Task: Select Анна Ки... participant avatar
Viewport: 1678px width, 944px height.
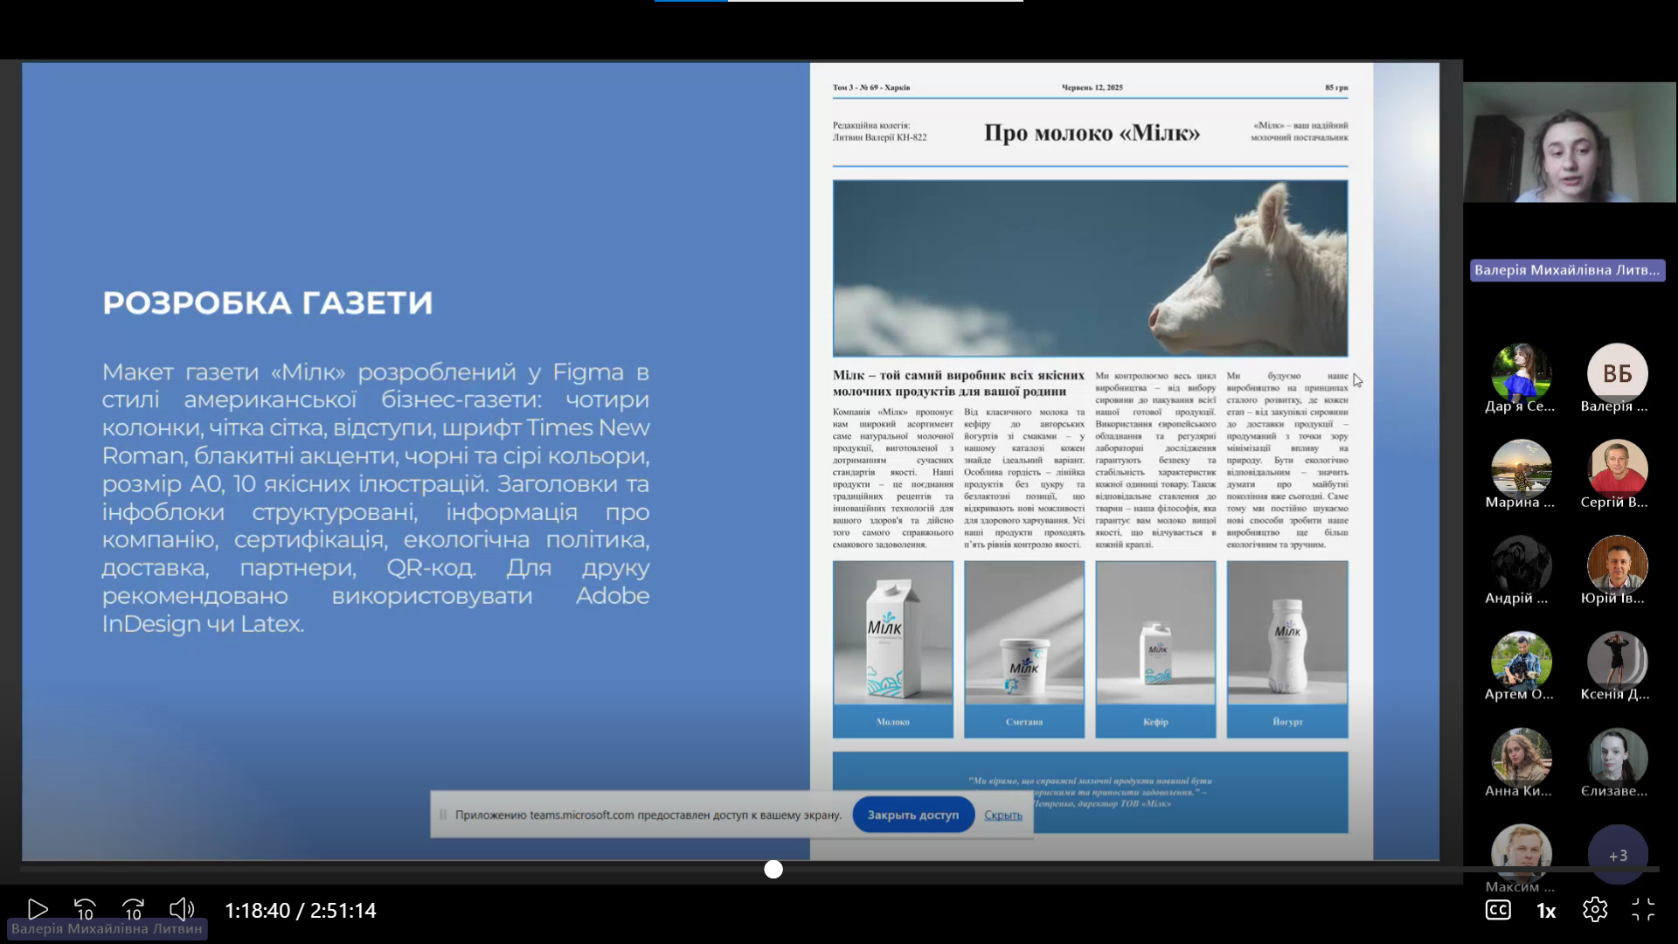Action: coord(1521,758)
